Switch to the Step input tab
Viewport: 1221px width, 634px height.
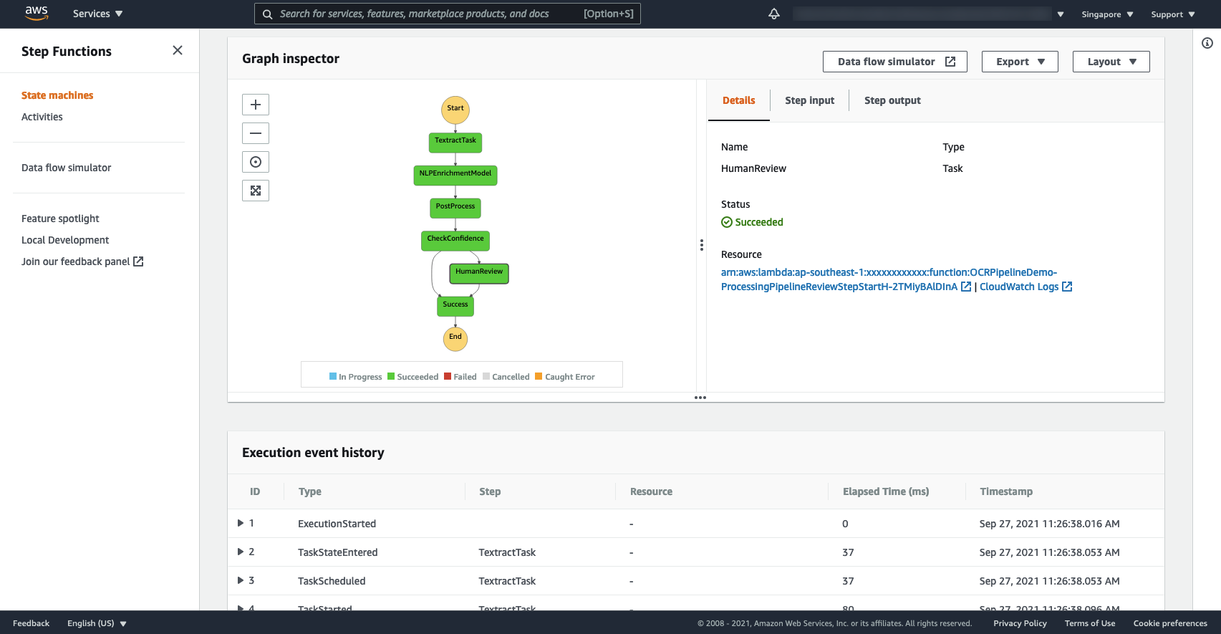810,100
